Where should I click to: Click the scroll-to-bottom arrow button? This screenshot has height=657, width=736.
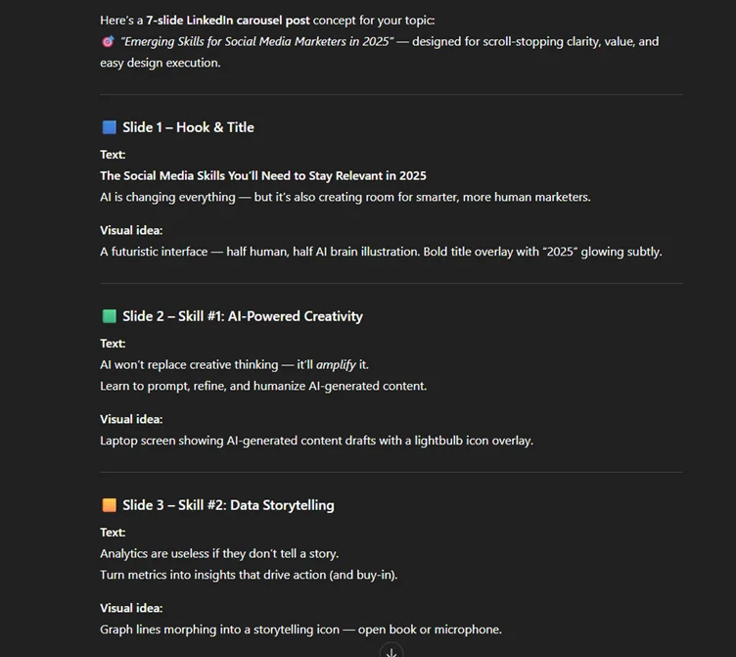(x=391, y=652)
